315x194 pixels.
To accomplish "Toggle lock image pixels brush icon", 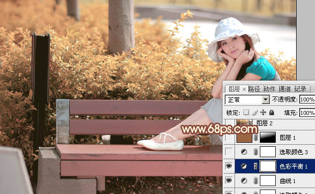I will click(x=255, y=112).
